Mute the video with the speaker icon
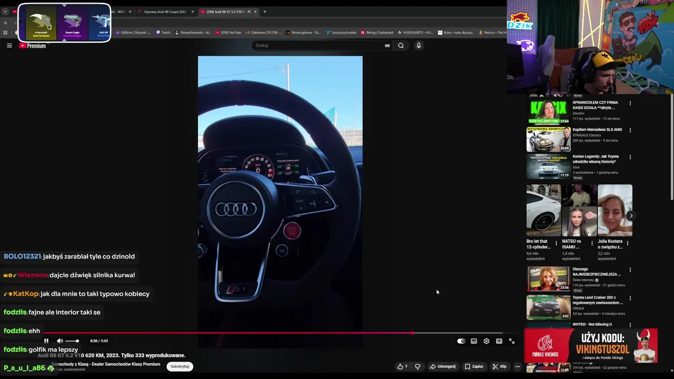The height and width of the screenshot is (379, 674). coord(60,341)
